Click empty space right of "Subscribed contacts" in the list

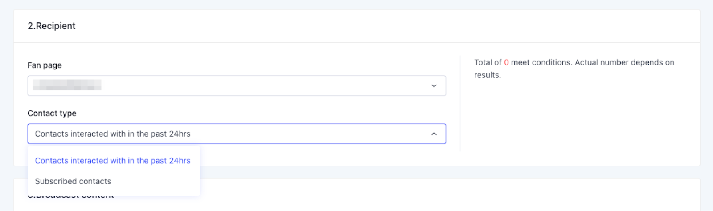156,181
